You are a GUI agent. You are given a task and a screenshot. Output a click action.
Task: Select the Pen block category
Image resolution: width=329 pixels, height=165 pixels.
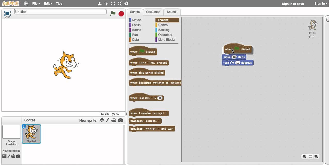[135, 35]
